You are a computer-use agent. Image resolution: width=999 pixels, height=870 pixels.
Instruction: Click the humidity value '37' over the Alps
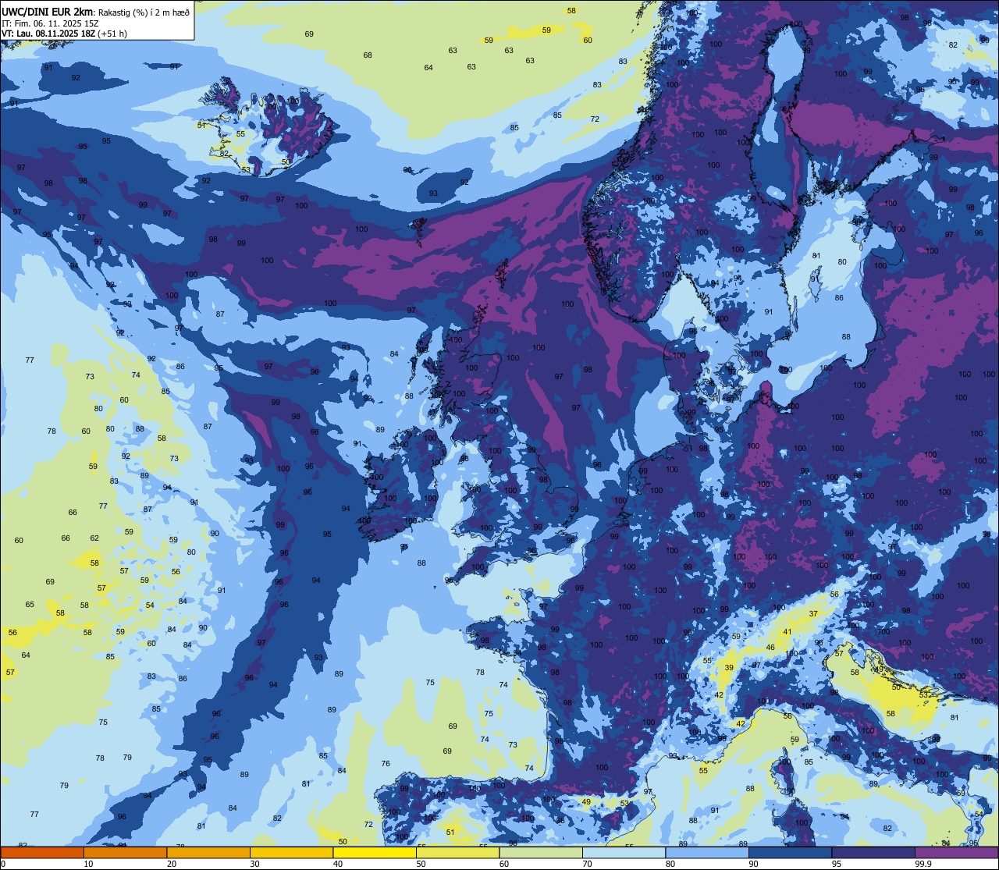pos(813,614)
